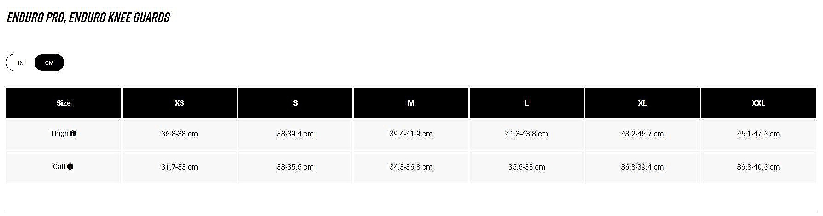Click the Thigh row label
Screen dimensions: 823x216
tap(59, 134)
